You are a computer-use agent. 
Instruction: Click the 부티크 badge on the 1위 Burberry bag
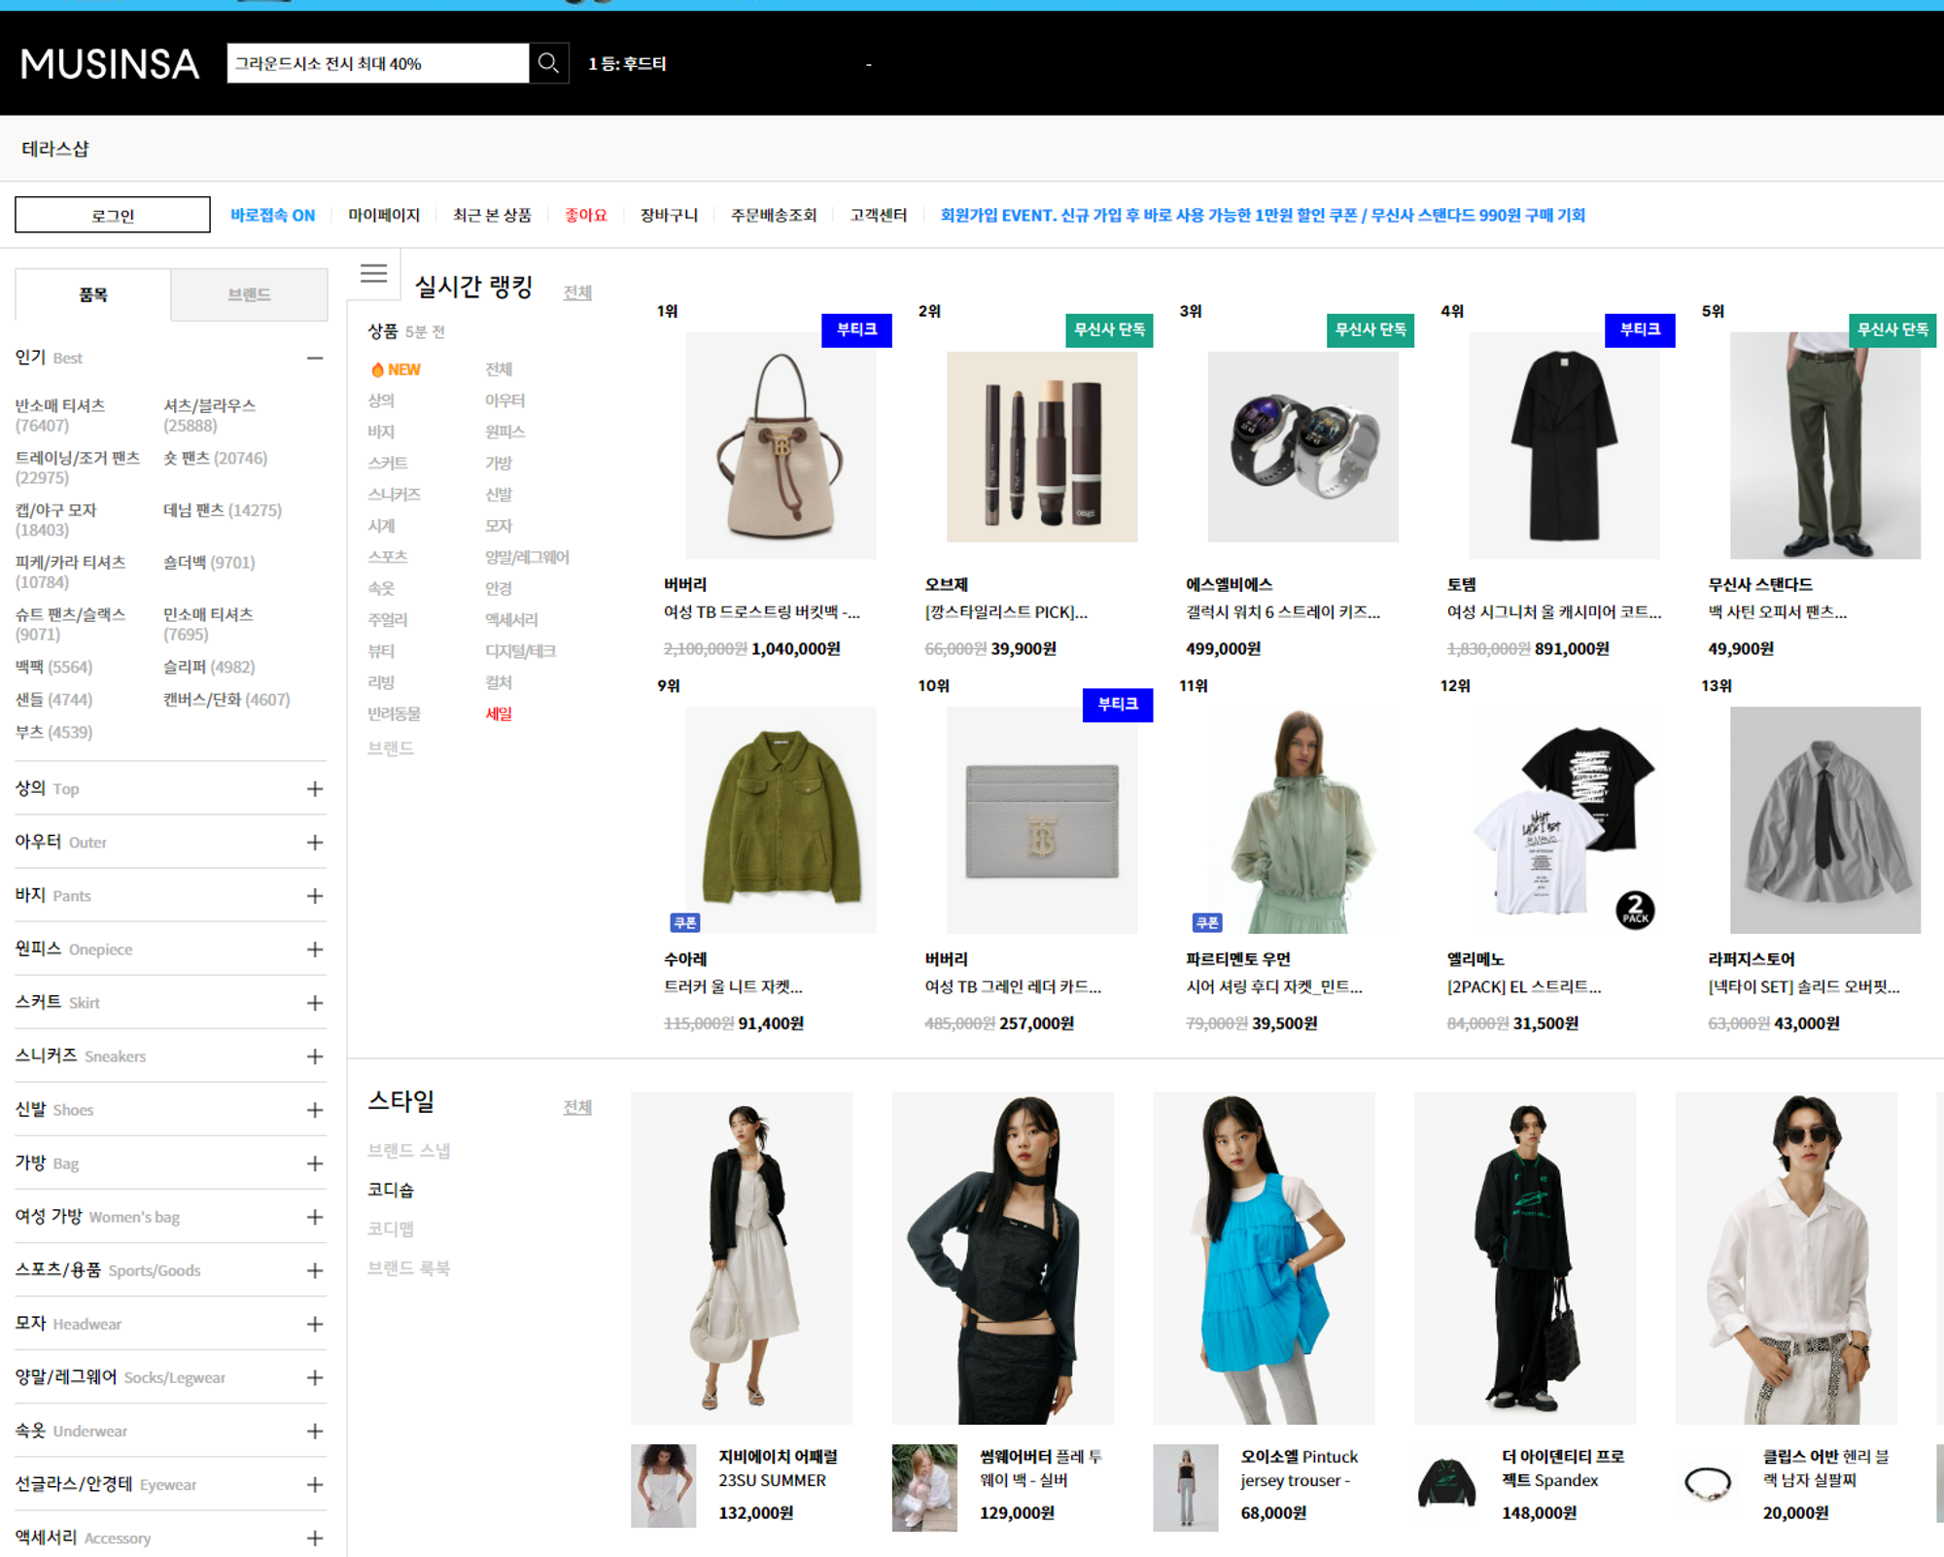tap(856, 329)
